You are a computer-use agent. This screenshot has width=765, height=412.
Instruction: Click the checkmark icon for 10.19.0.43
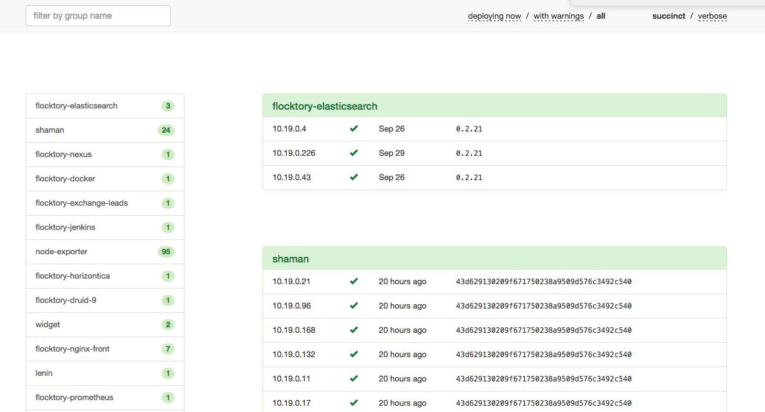pos(354,178)
